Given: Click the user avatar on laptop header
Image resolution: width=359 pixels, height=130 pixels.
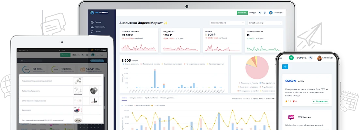Looking at the screenshot, I should click(x=271, y=13).
